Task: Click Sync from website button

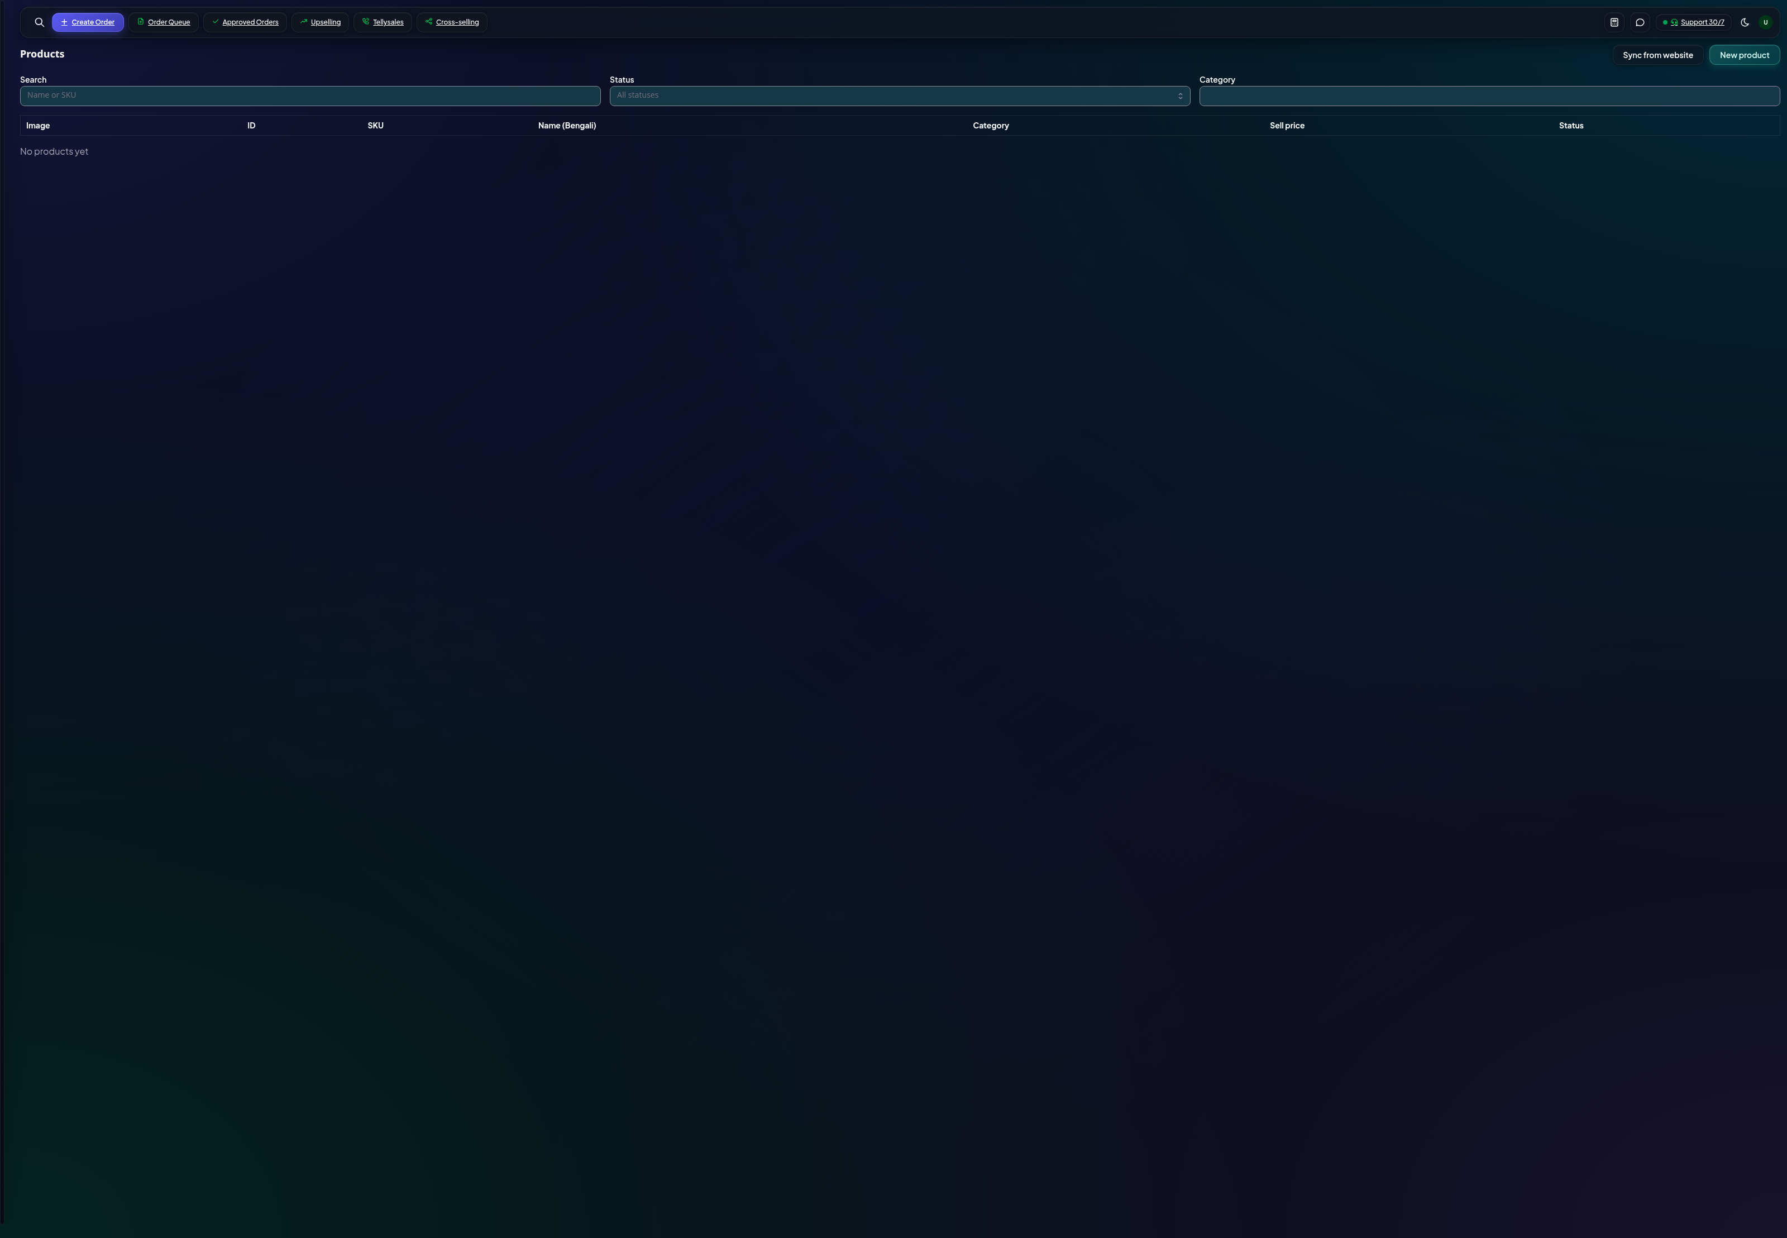Action: pyautogui.click(x=1657, y=55)
